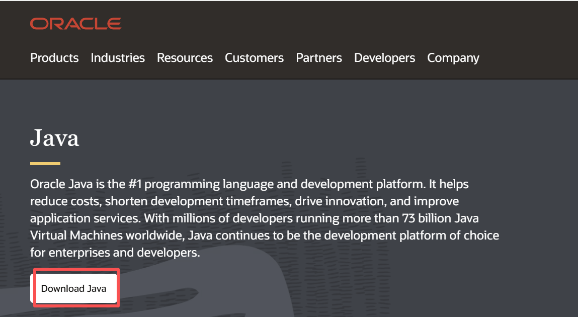Open the Developers menu
Viewport: 578px width, 317px height.
(384, 58)
